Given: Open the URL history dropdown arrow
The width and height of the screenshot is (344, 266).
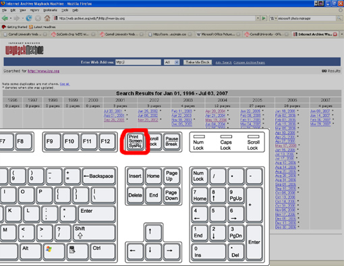Looking at the screenshot, I should click(258, 18).
